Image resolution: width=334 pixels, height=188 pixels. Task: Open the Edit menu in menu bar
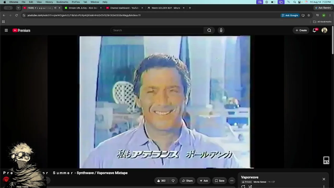[31, 2]
